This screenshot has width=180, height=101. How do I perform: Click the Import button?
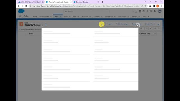coord(110,24)
